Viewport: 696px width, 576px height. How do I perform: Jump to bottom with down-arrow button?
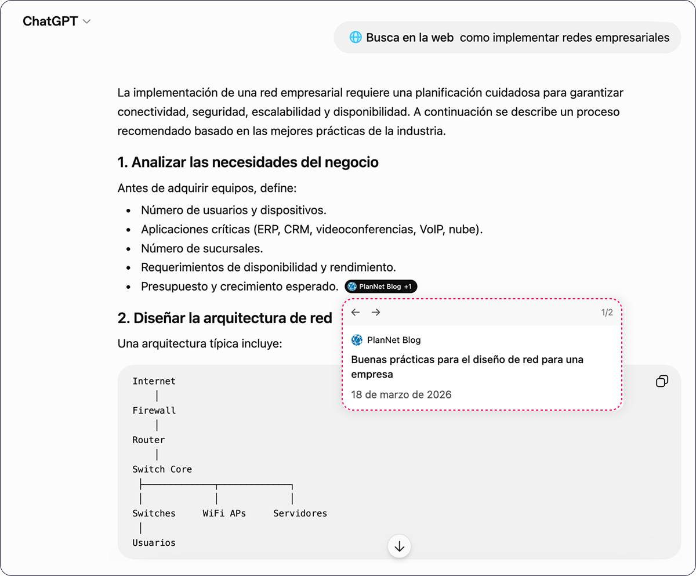[x=399, y=546]
